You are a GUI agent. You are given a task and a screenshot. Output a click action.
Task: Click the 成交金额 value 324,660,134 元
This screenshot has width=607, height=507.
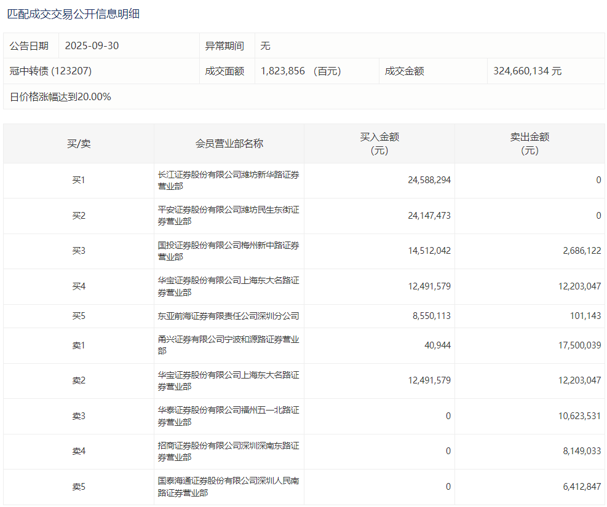[527, 71]
